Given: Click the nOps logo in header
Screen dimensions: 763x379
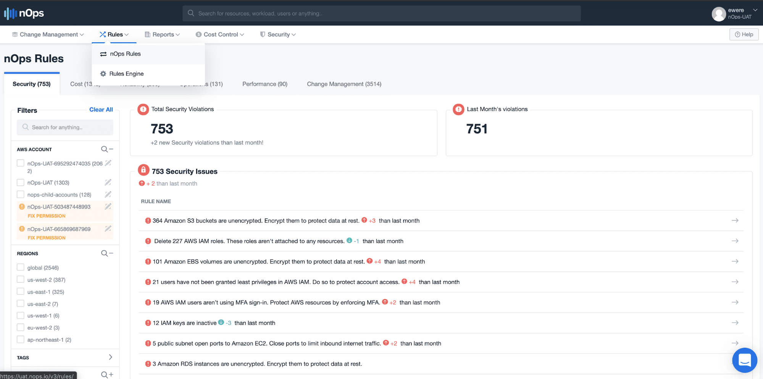Looking at the screenshot, I should [x=24, y=13].
